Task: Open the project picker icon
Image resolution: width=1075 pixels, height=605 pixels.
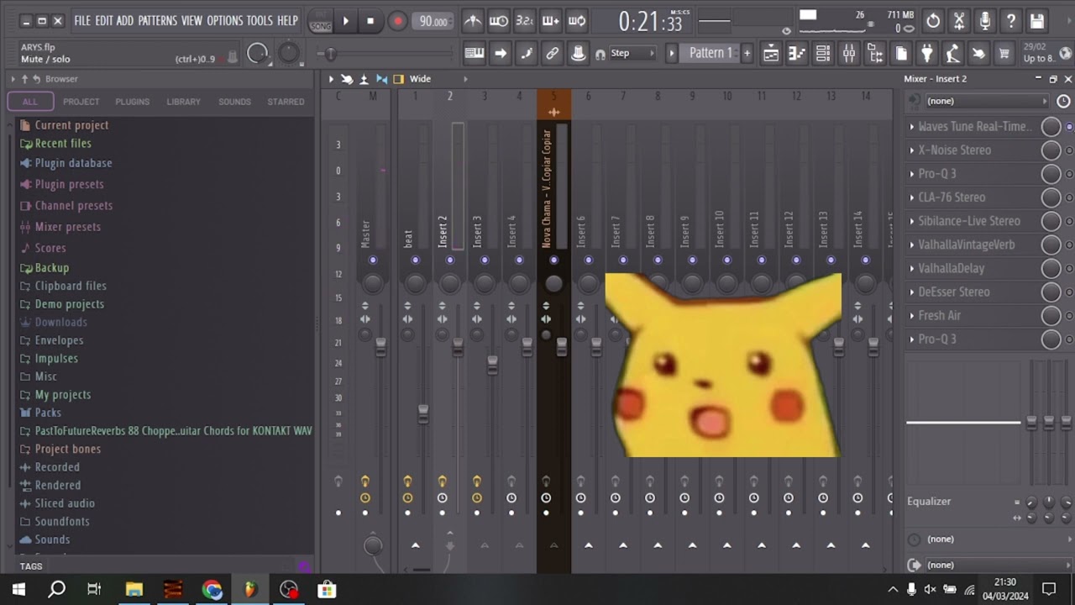Action: (901, 54)
